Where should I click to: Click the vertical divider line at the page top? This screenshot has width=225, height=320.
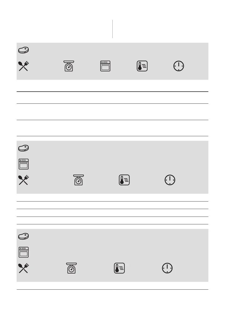pyautogui.click(x=112, y=29)
